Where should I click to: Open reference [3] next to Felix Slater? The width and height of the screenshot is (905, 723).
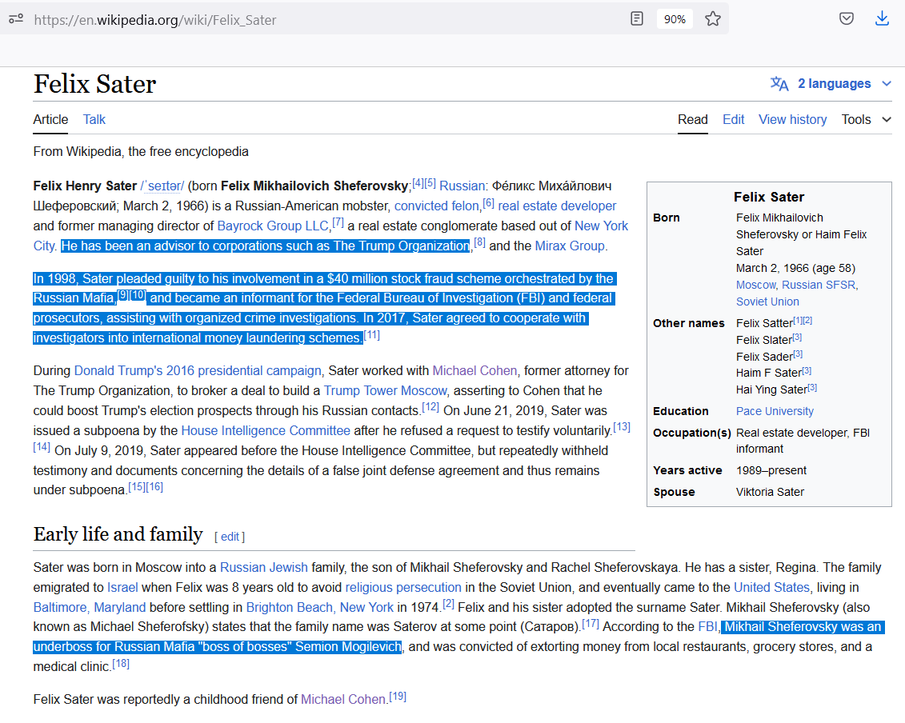(797, 337)
